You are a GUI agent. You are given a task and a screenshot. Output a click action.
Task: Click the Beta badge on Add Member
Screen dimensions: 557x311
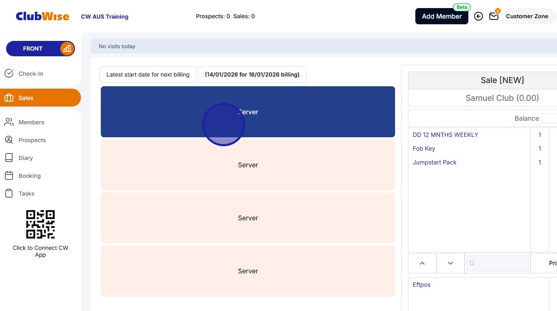[x=462, y=7]
